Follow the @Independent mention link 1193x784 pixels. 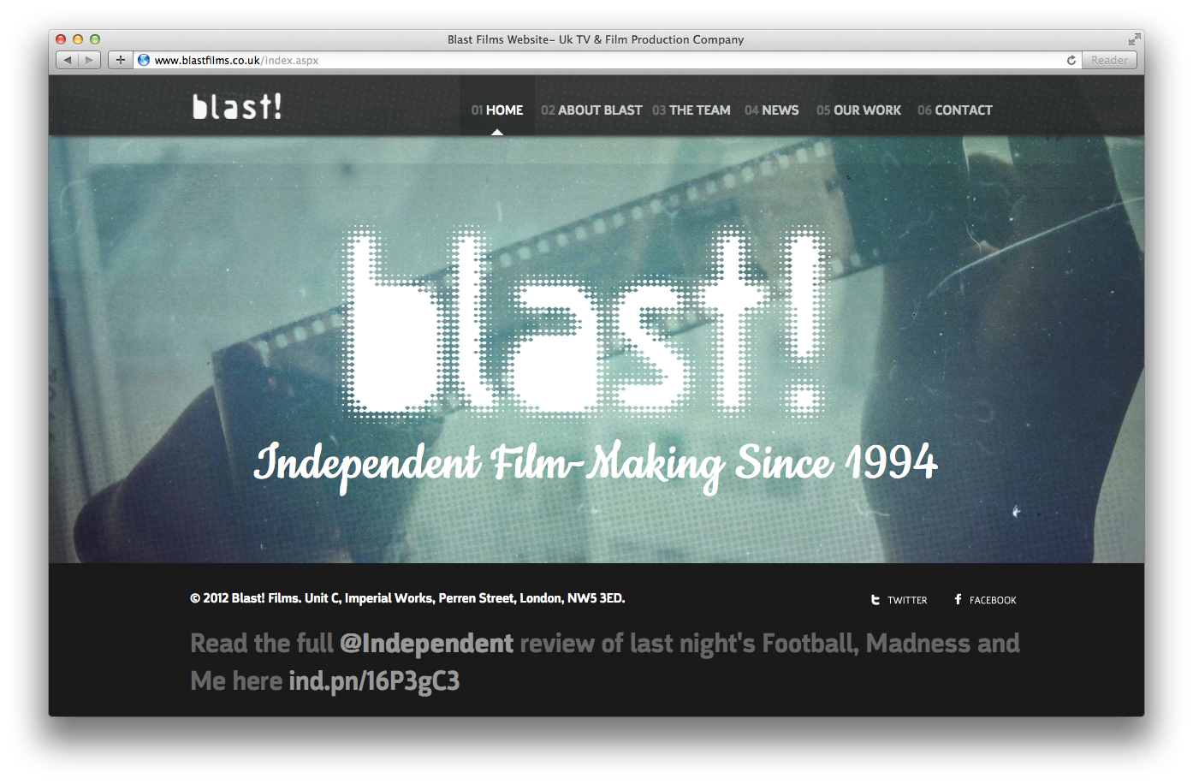pyautogui.click(x=426, y=643)
